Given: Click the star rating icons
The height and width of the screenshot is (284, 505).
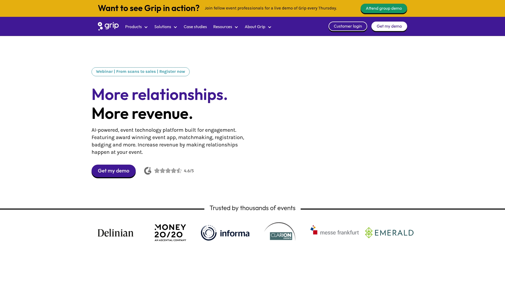Looking at the screenshot, I should click(x=168, y=171).
